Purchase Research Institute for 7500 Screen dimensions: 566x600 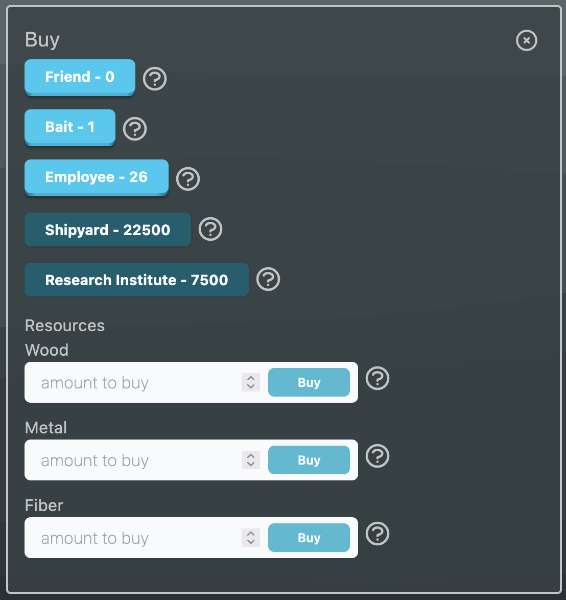point(136,280)
